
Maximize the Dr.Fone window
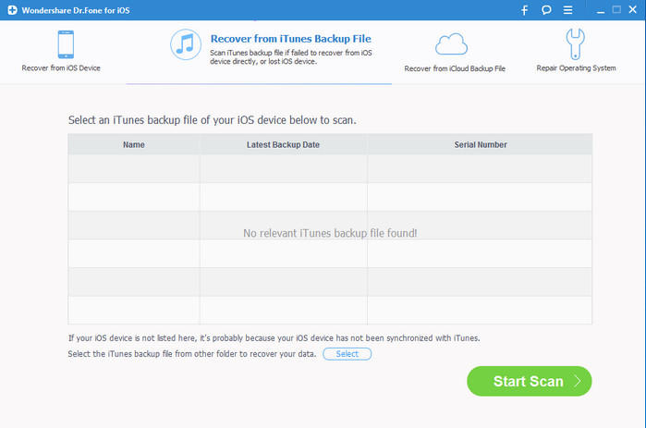click(616, 9)
